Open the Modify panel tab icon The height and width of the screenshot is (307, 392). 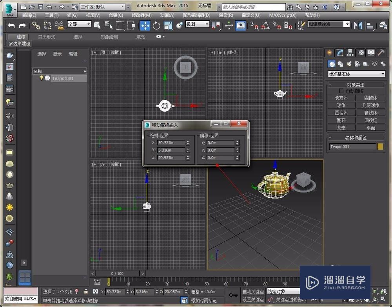[x=340, y=52]
